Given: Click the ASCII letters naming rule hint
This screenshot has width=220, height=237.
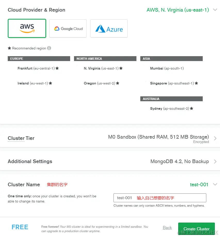Looking at the screenshot, I should pos(159,206).
